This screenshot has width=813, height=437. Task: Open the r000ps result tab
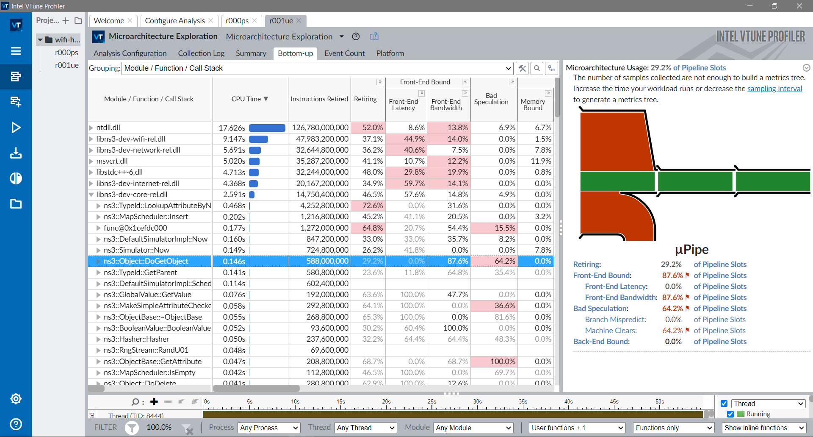[x=238, y=20]
